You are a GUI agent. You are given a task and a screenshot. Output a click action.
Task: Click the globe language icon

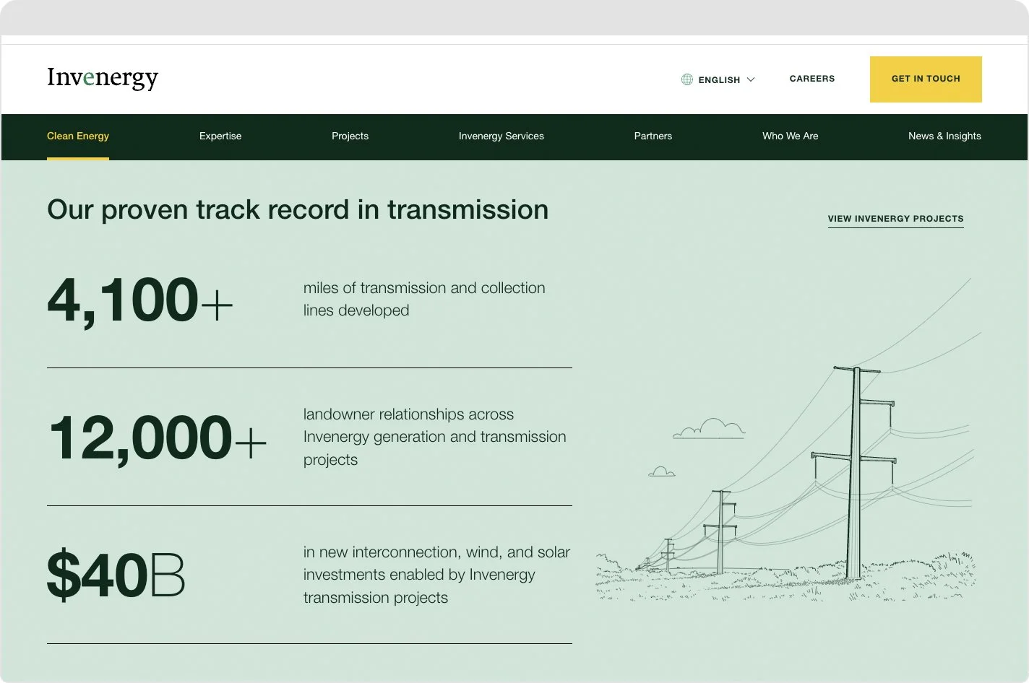pyautogui.click(x=687, y=79)
